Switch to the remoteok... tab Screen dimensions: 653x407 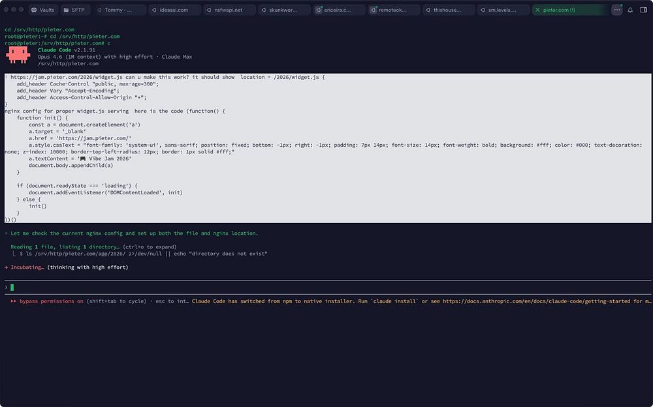394,10
